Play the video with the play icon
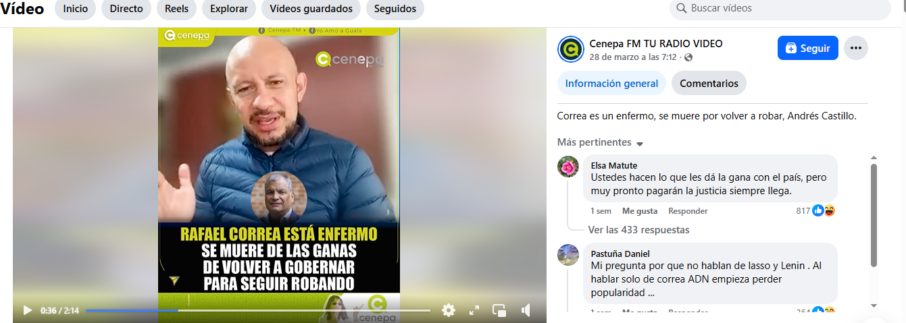Image resolution: width=906 pixels, height=323 pixels. (28, 310)
